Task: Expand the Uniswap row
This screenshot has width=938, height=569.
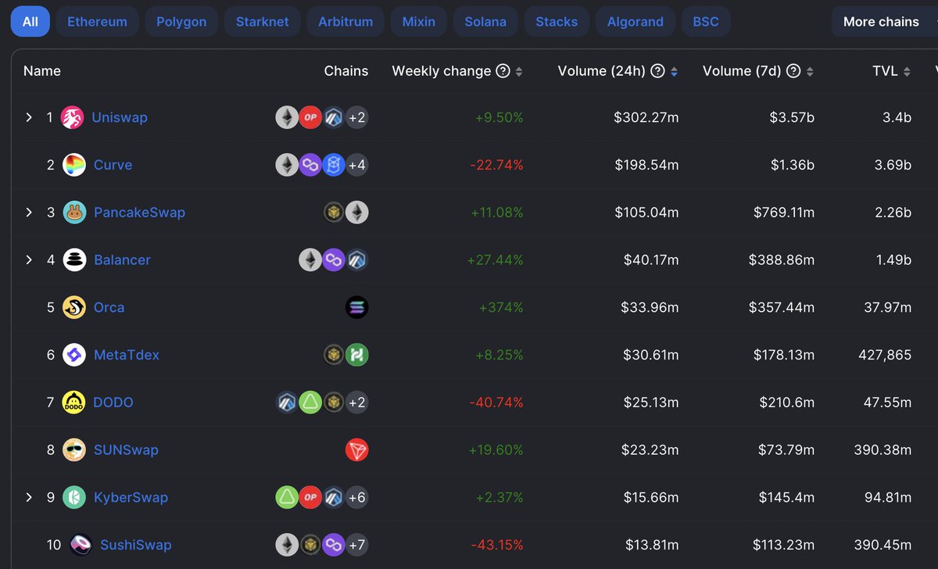Action: 29,117
